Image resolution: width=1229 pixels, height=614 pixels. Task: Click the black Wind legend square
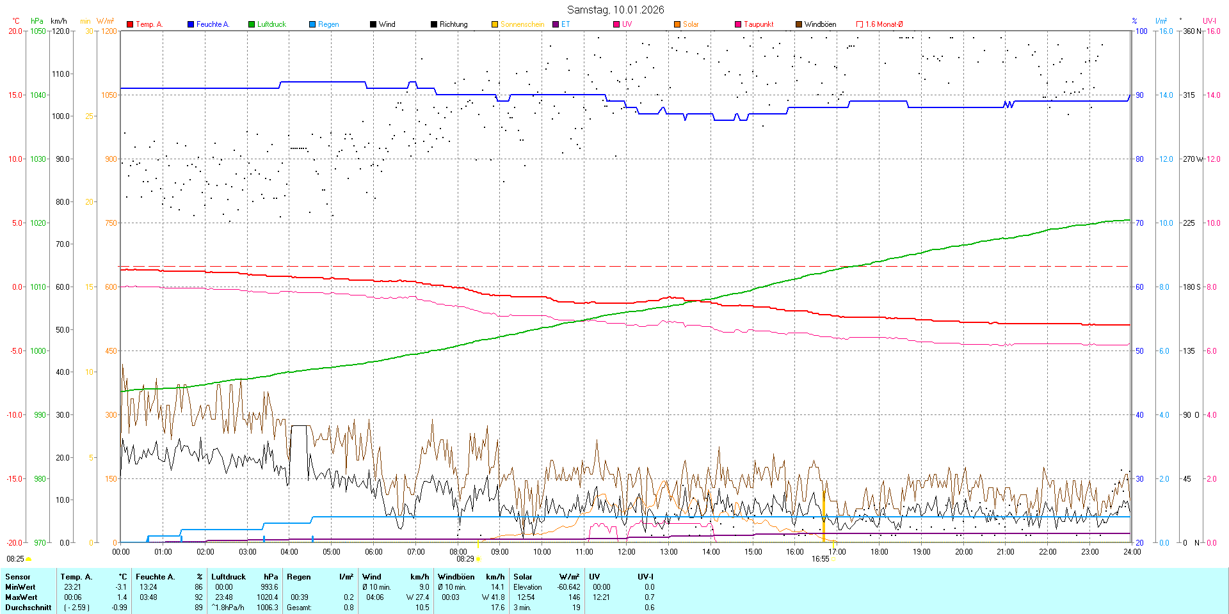click(373, 24)
